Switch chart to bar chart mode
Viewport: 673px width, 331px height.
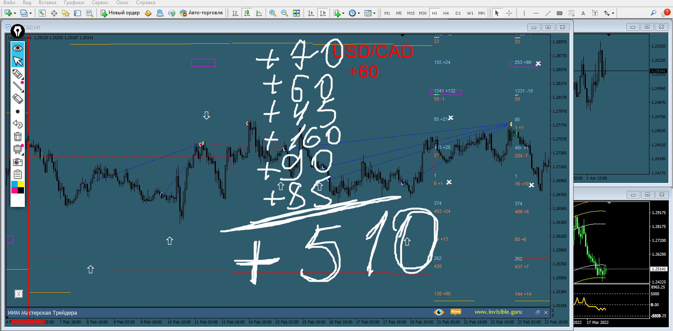point(235,13)
